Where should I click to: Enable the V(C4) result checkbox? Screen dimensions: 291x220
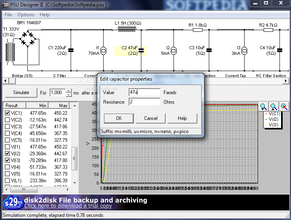(7, 133)
